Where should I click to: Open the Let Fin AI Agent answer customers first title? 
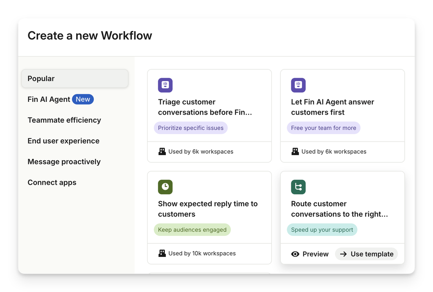pyautogui.click(x=332, y=107)
